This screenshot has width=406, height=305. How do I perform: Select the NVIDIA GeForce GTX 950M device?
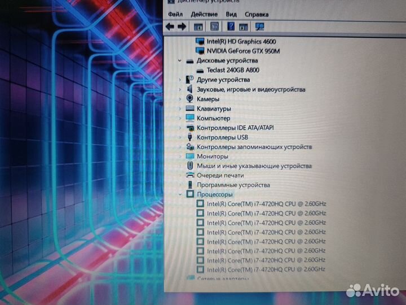[x=243, y=51]
